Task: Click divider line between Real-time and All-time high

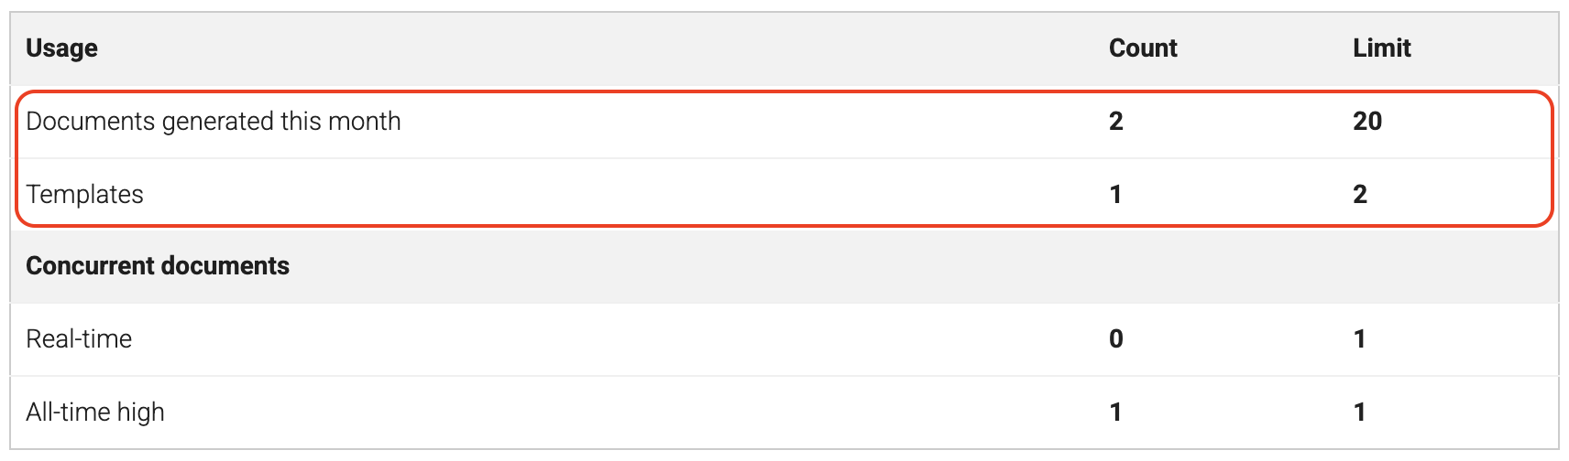Action: pyautogui.click(x=733, y=376)
